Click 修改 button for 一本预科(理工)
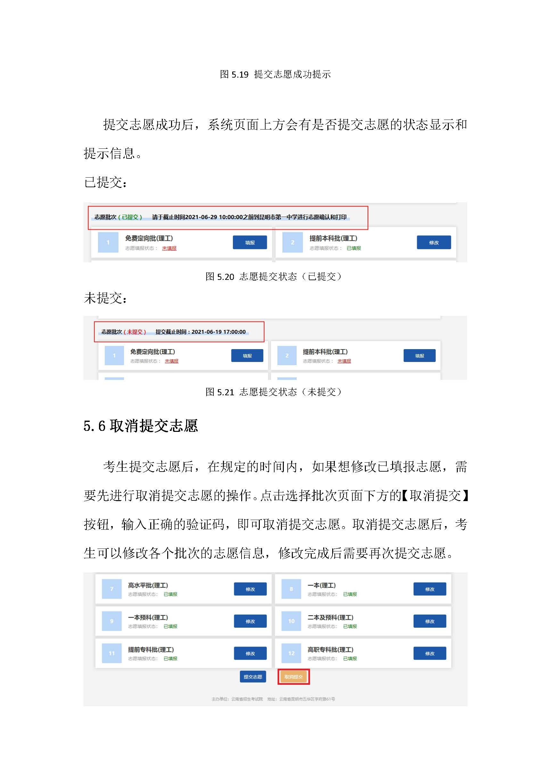Screen dimensions: 551x780 (250, 621)
